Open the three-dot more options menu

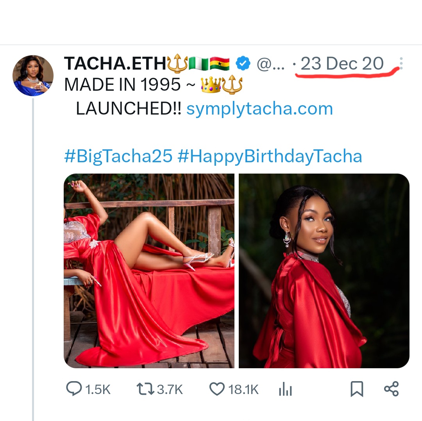click(x=401, y=63)
